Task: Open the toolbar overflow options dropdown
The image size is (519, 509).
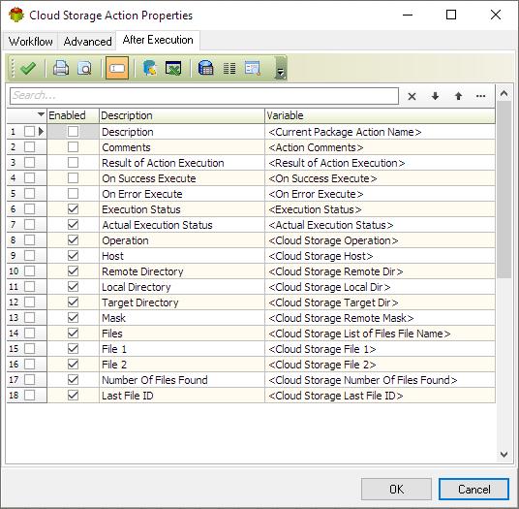Action: point(281,68)
